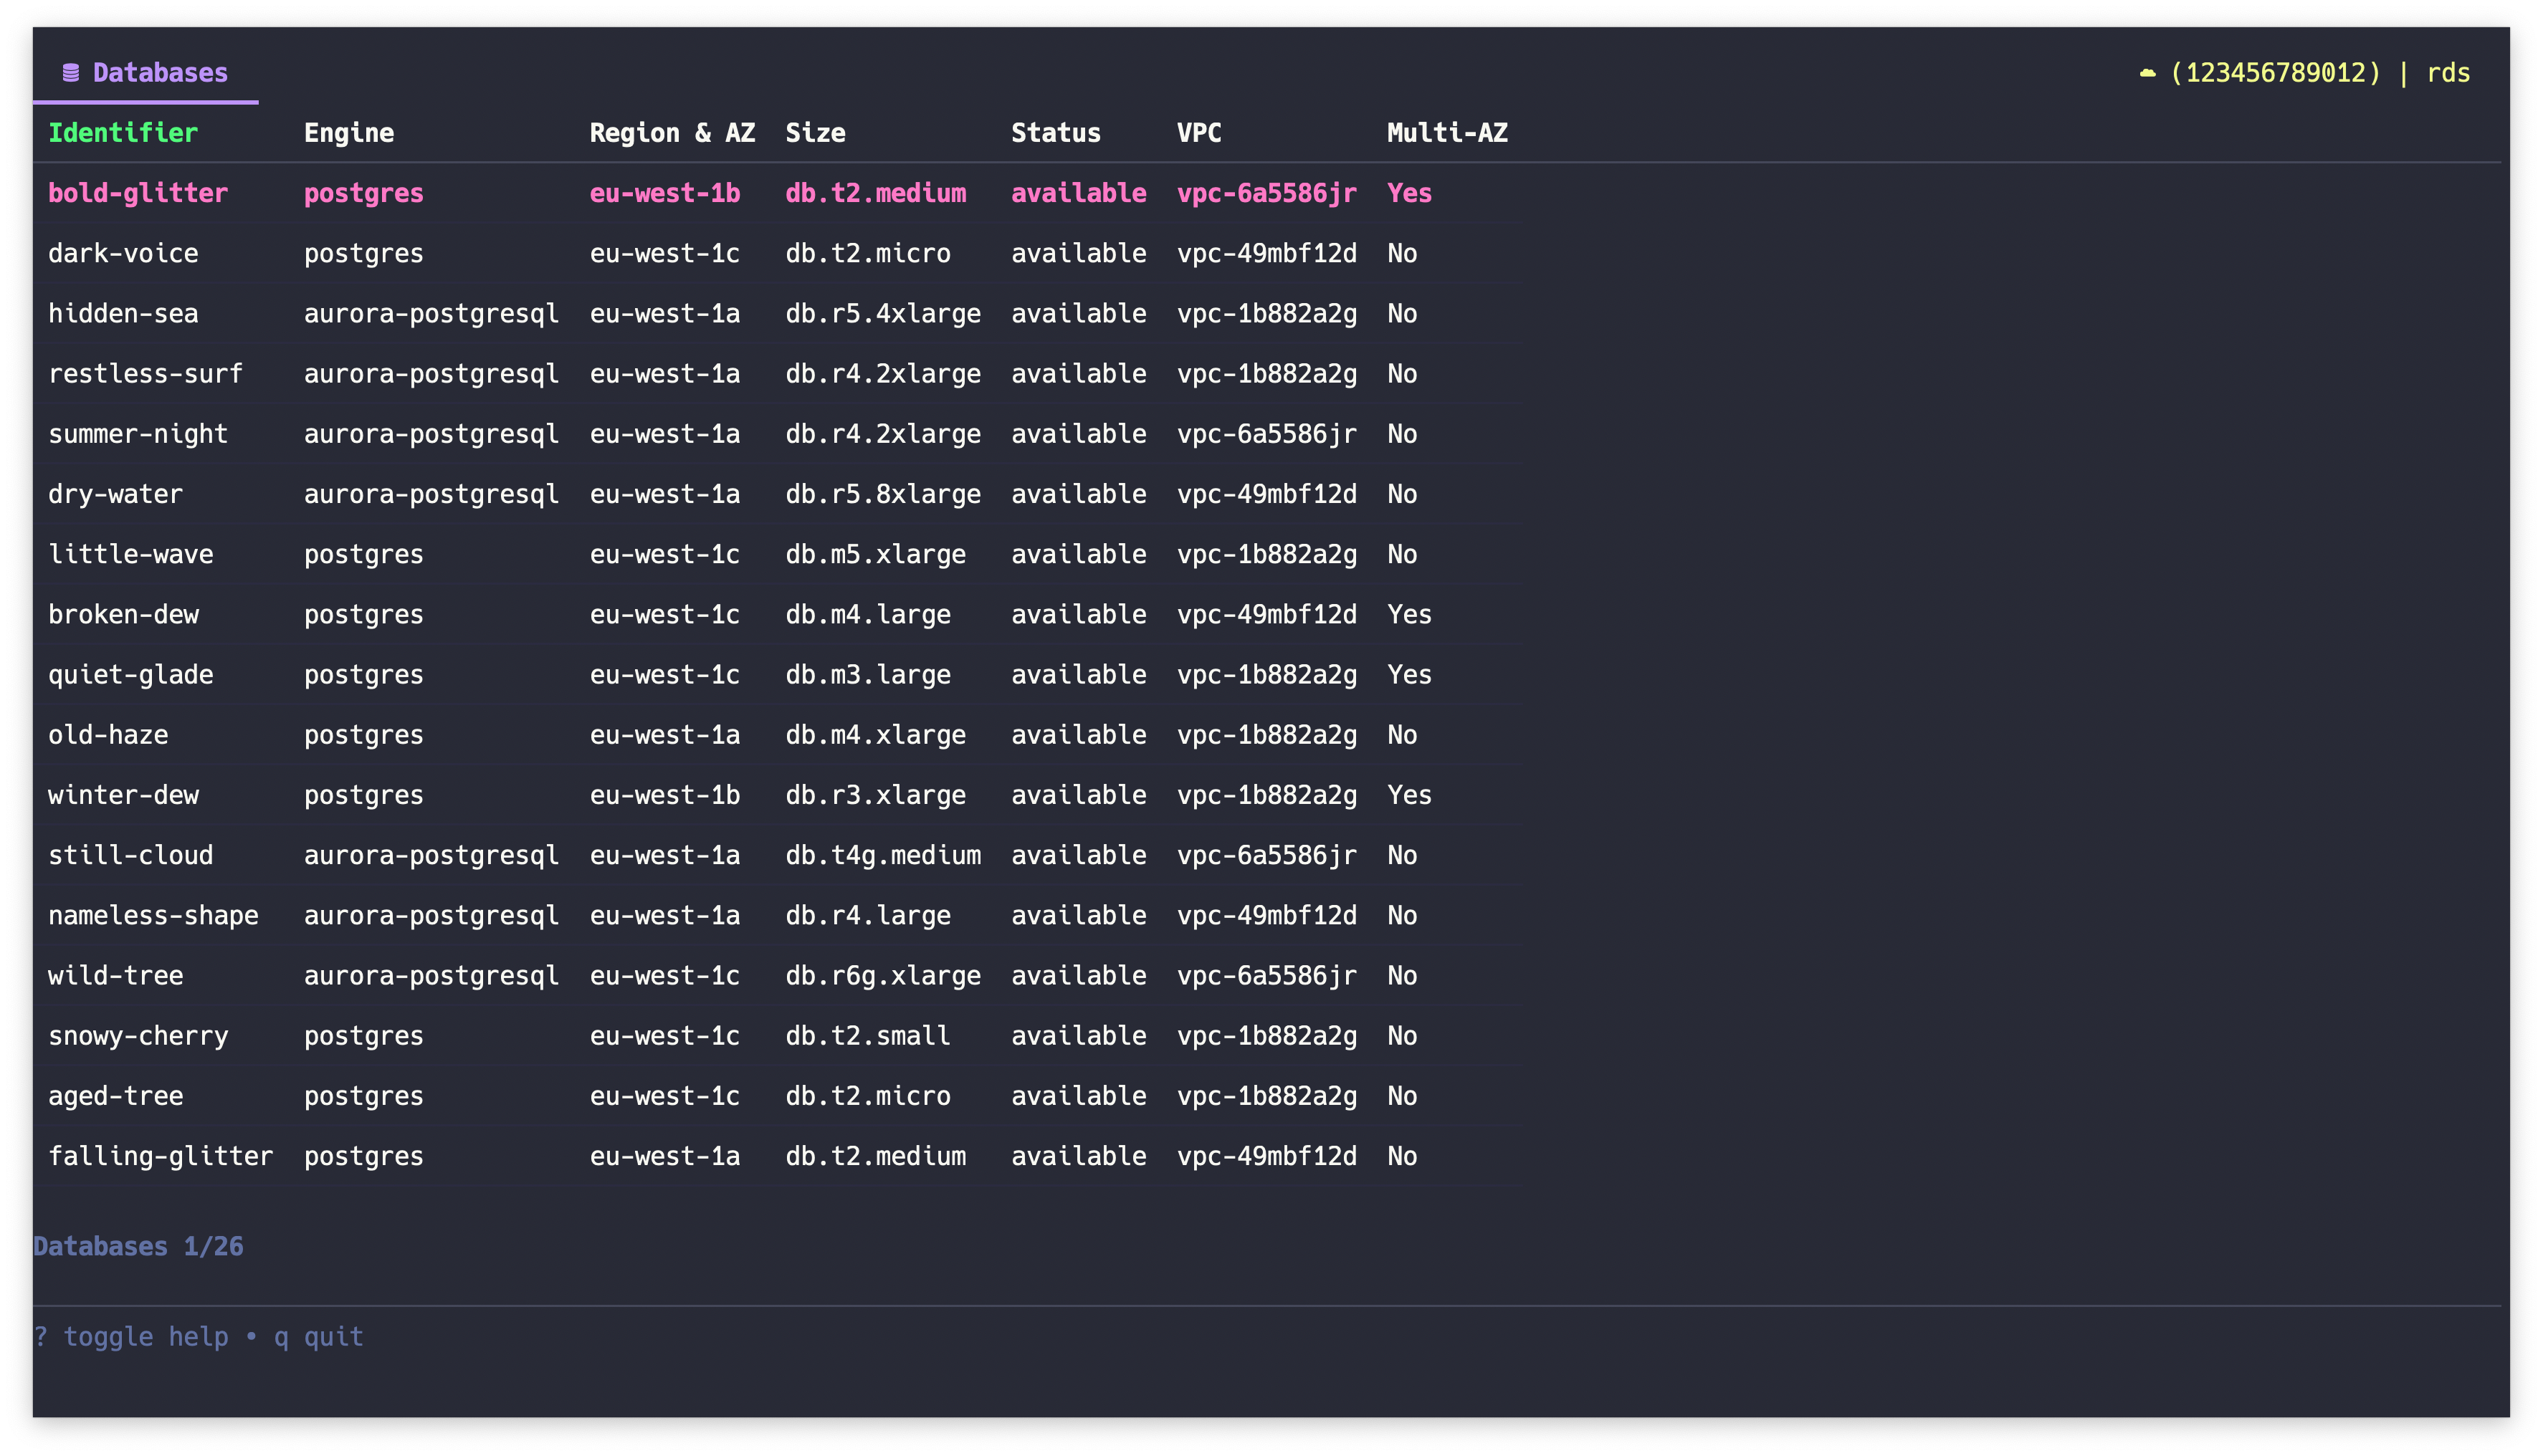Select the old-haze database row
2543x1456 pixels.
tap(776, 734)
